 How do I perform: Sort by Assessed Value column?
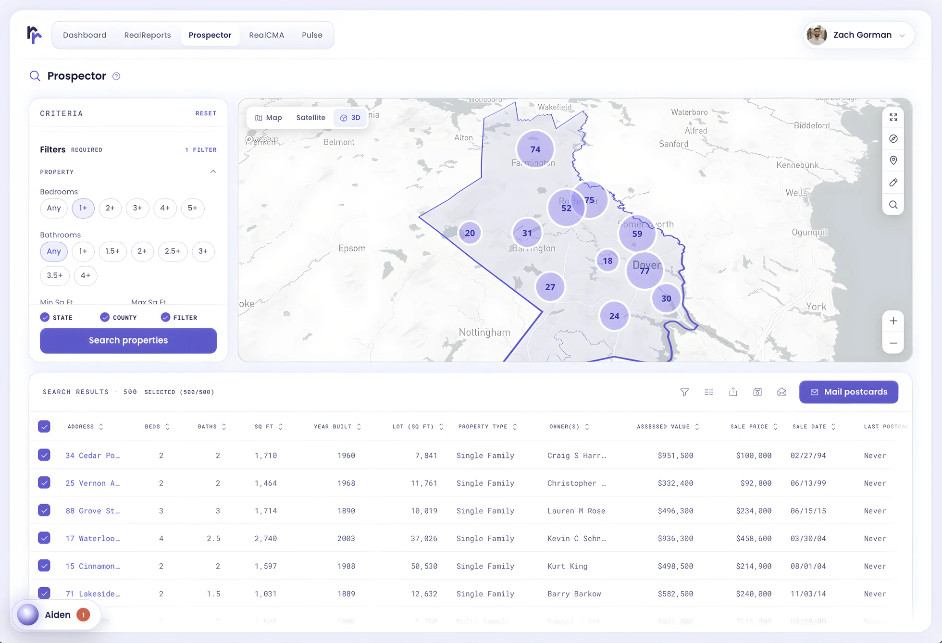click(668, 427)
